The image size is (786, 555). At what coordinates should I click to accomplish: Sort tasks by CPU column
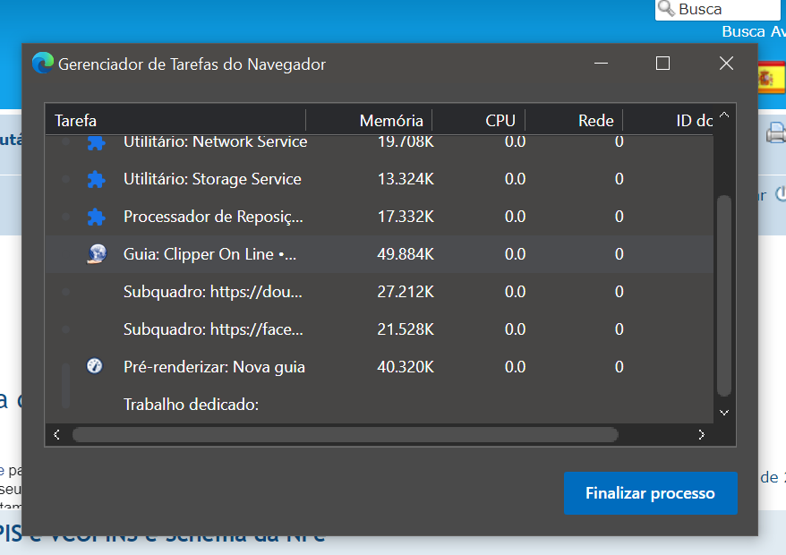tap(500, 121)
